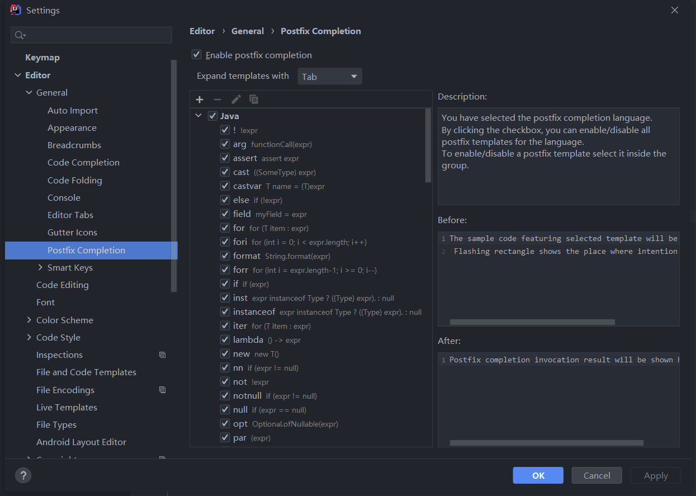This screenshot has height=496, width=696.
Task: Click the project-level icon beside Inspections
Action: click(x=162, y=355)
